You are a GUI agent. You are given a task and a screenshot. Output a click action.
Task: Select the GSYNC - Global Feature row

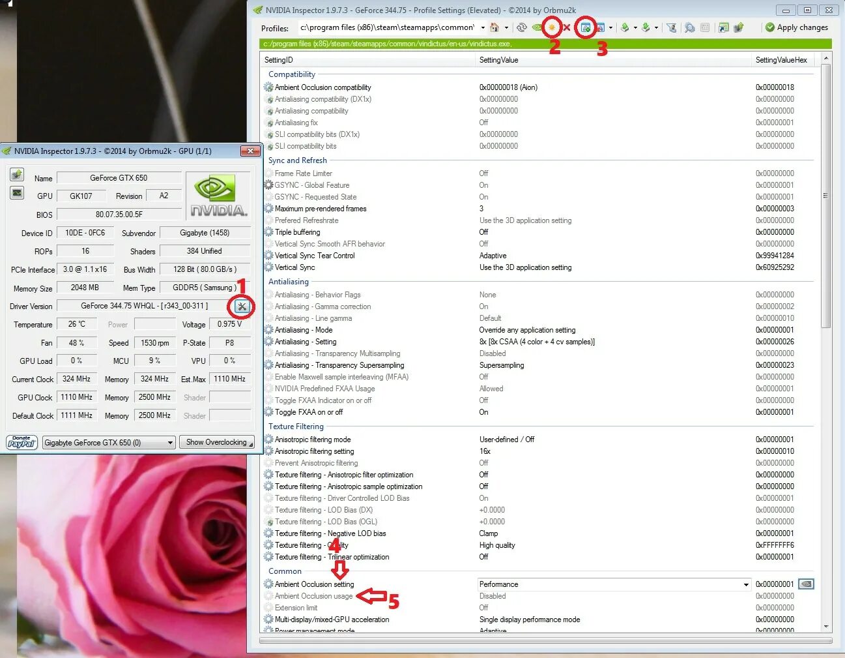point(539,185)
